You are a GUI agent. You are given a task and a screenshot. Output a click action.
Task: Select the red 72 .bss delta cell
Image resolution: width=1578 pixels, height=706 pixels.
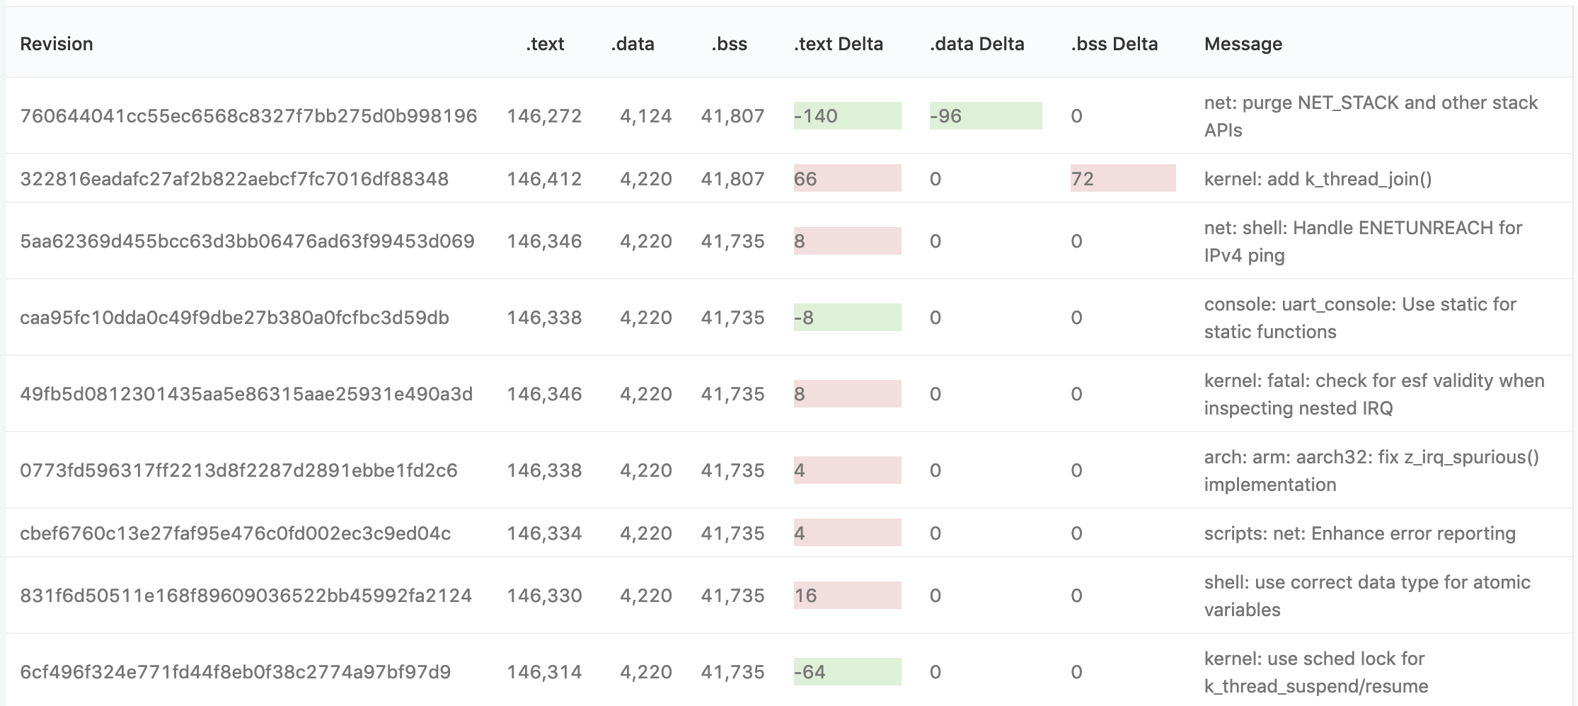[1122, 179]
